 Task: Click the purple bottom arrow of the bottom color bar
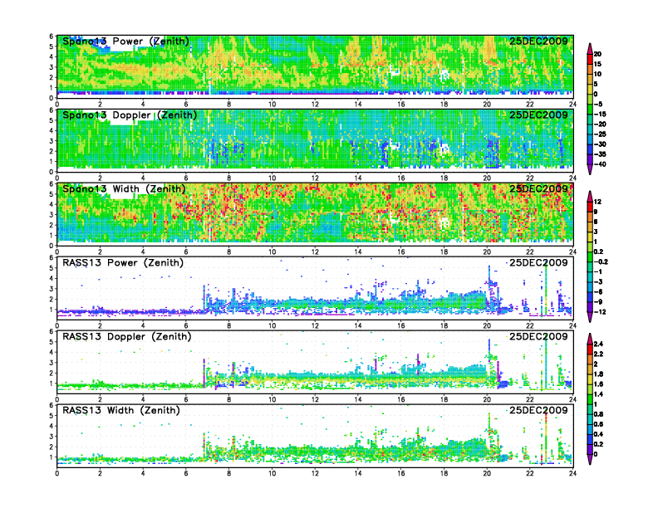(x=590, y=459)
